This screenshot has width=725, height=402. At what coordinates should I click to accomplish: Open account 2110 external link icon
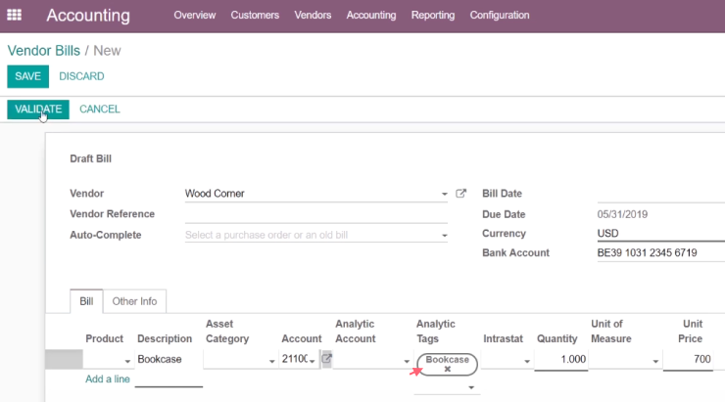[327, 359]
